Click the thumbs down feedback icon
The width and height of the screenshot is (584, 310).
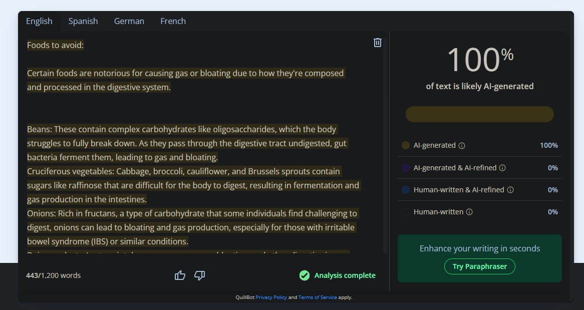point(199,275)
